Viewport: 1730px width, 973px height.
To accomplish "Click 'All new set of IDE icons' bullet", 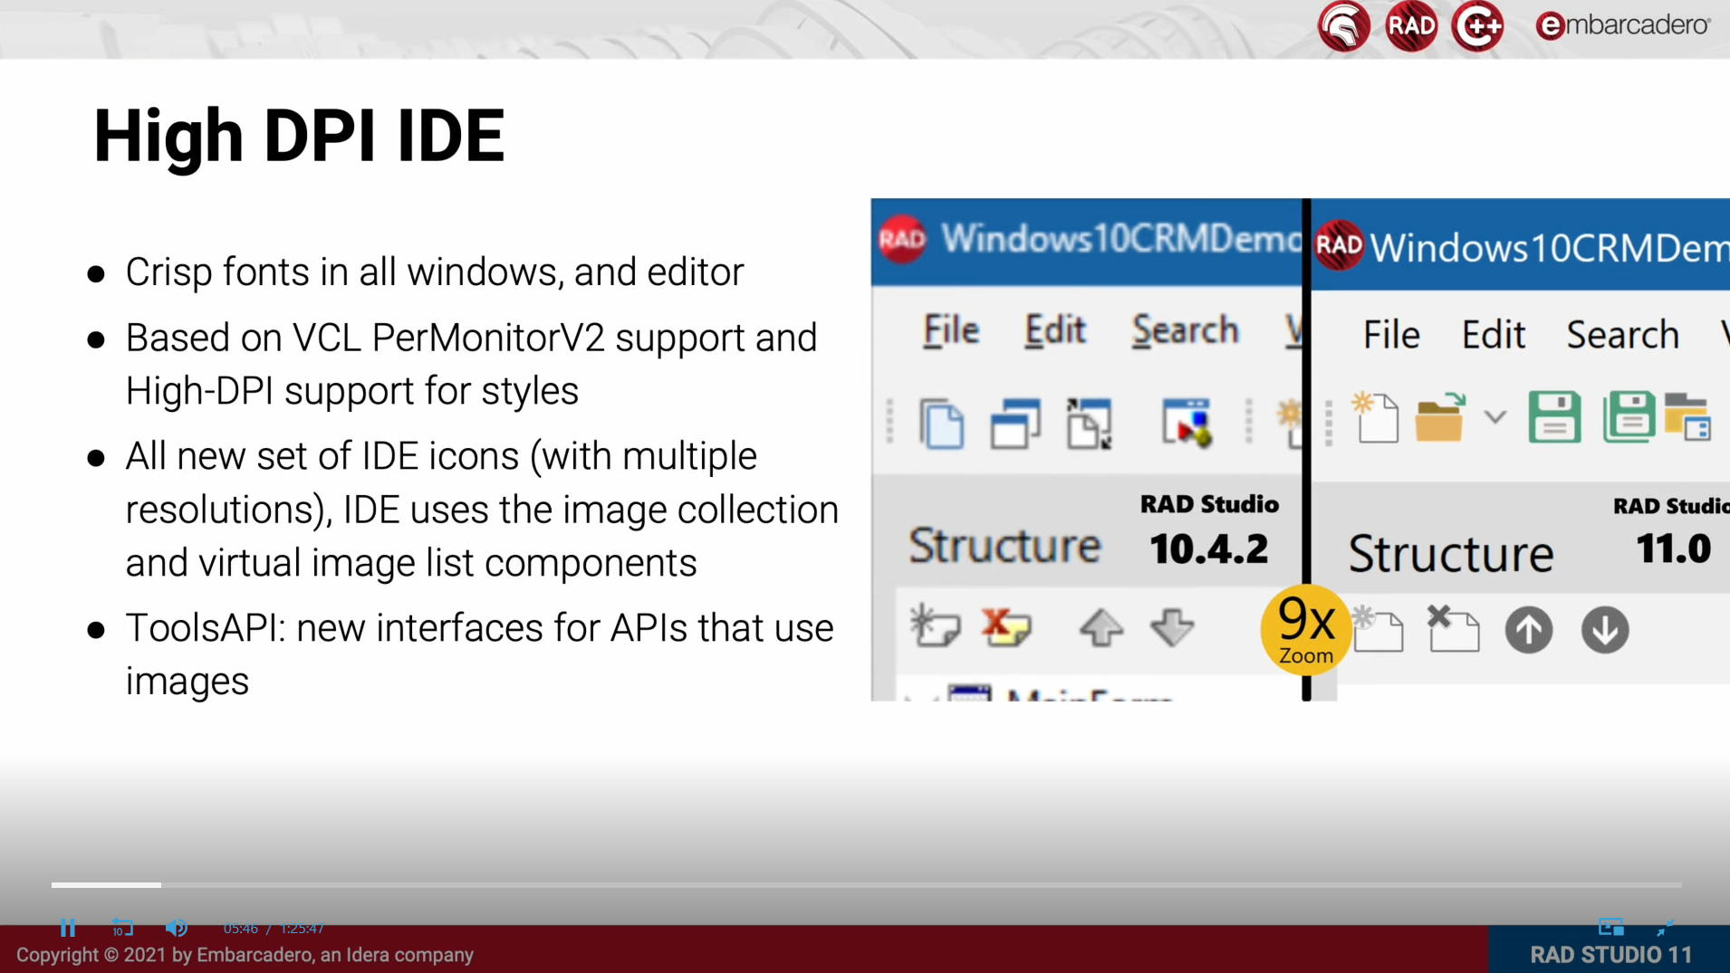I will click(482, 510).
